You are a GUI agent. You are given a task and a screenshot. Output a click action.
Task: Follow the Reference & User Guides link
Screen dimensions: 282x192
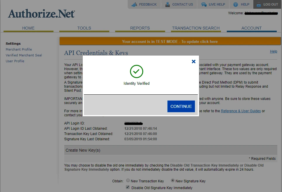pyautogui.click(x=241, y=111)
